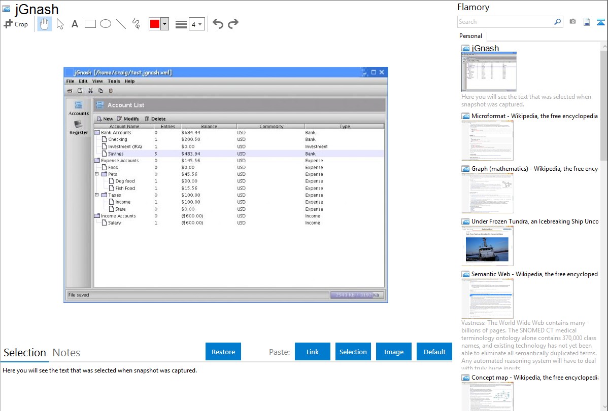Click the blue icon right of the page icon
This screenshot has height=411, width=608.
click(x=600, y=22)
